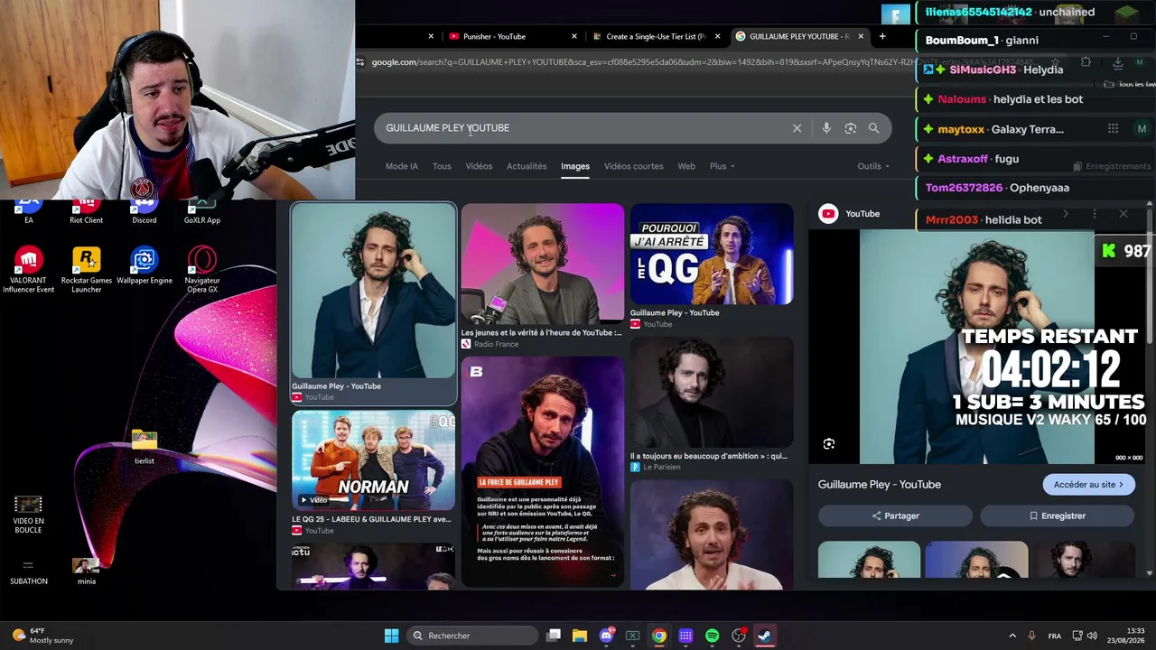This screenshot has width=1156, height=650.
Task: Open the VALORANT Influencer Event shortcut
Action: pos(28,270)
